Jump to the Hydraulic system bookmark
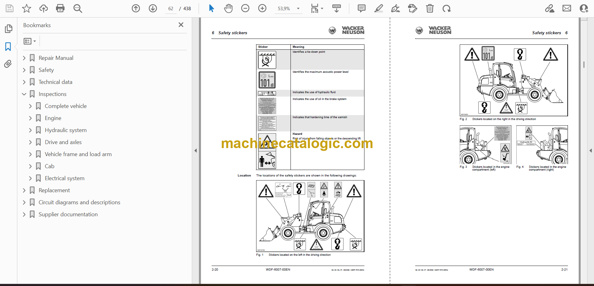The width and height of the screenshot is (594, 286). pyautogui.click(x=66, y=130)
